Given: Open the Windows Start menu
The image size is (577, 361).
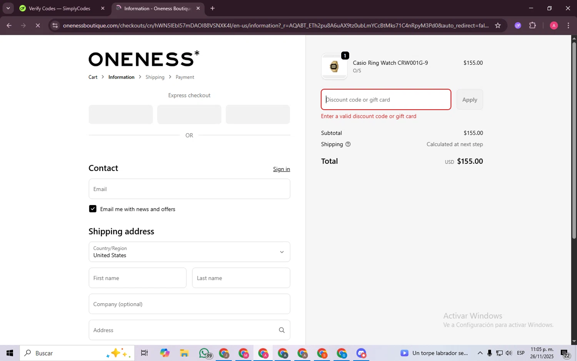Looking at the screenshot, I should point(10,353).
